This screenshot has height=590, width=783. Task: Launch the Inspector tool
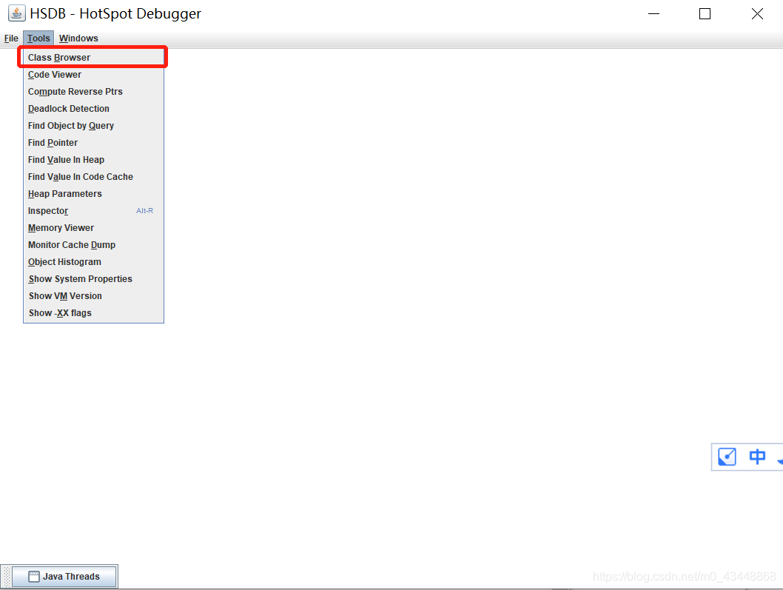(x=93, y=210)
